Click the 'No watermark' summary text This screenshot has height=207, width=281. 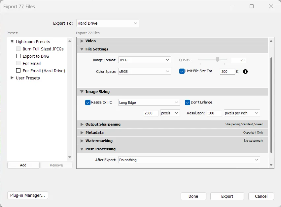coord(253,141)
